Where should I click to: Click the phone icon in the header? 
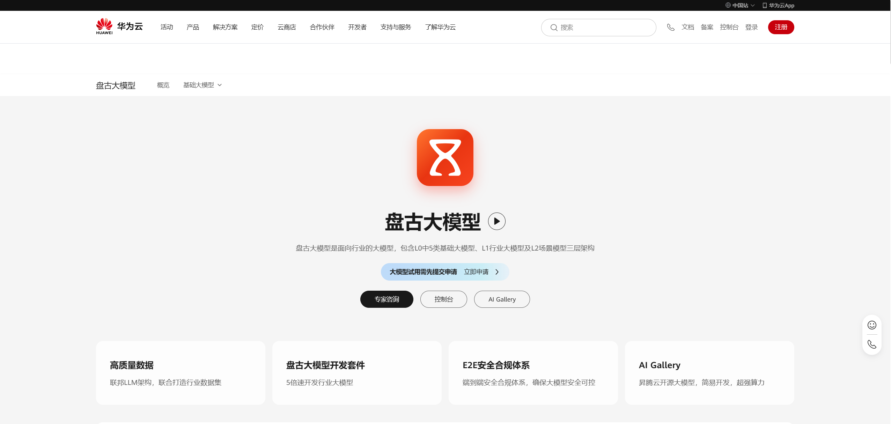(x=670, y=27)
